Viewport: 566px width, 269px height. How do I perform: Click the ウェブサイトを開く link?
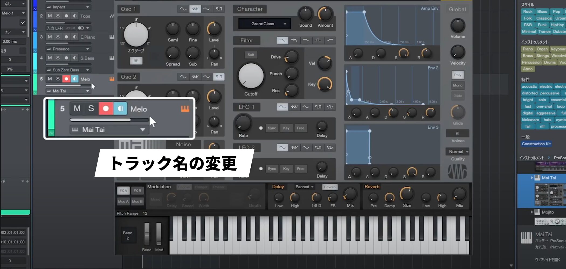click(x=547, y=260)
